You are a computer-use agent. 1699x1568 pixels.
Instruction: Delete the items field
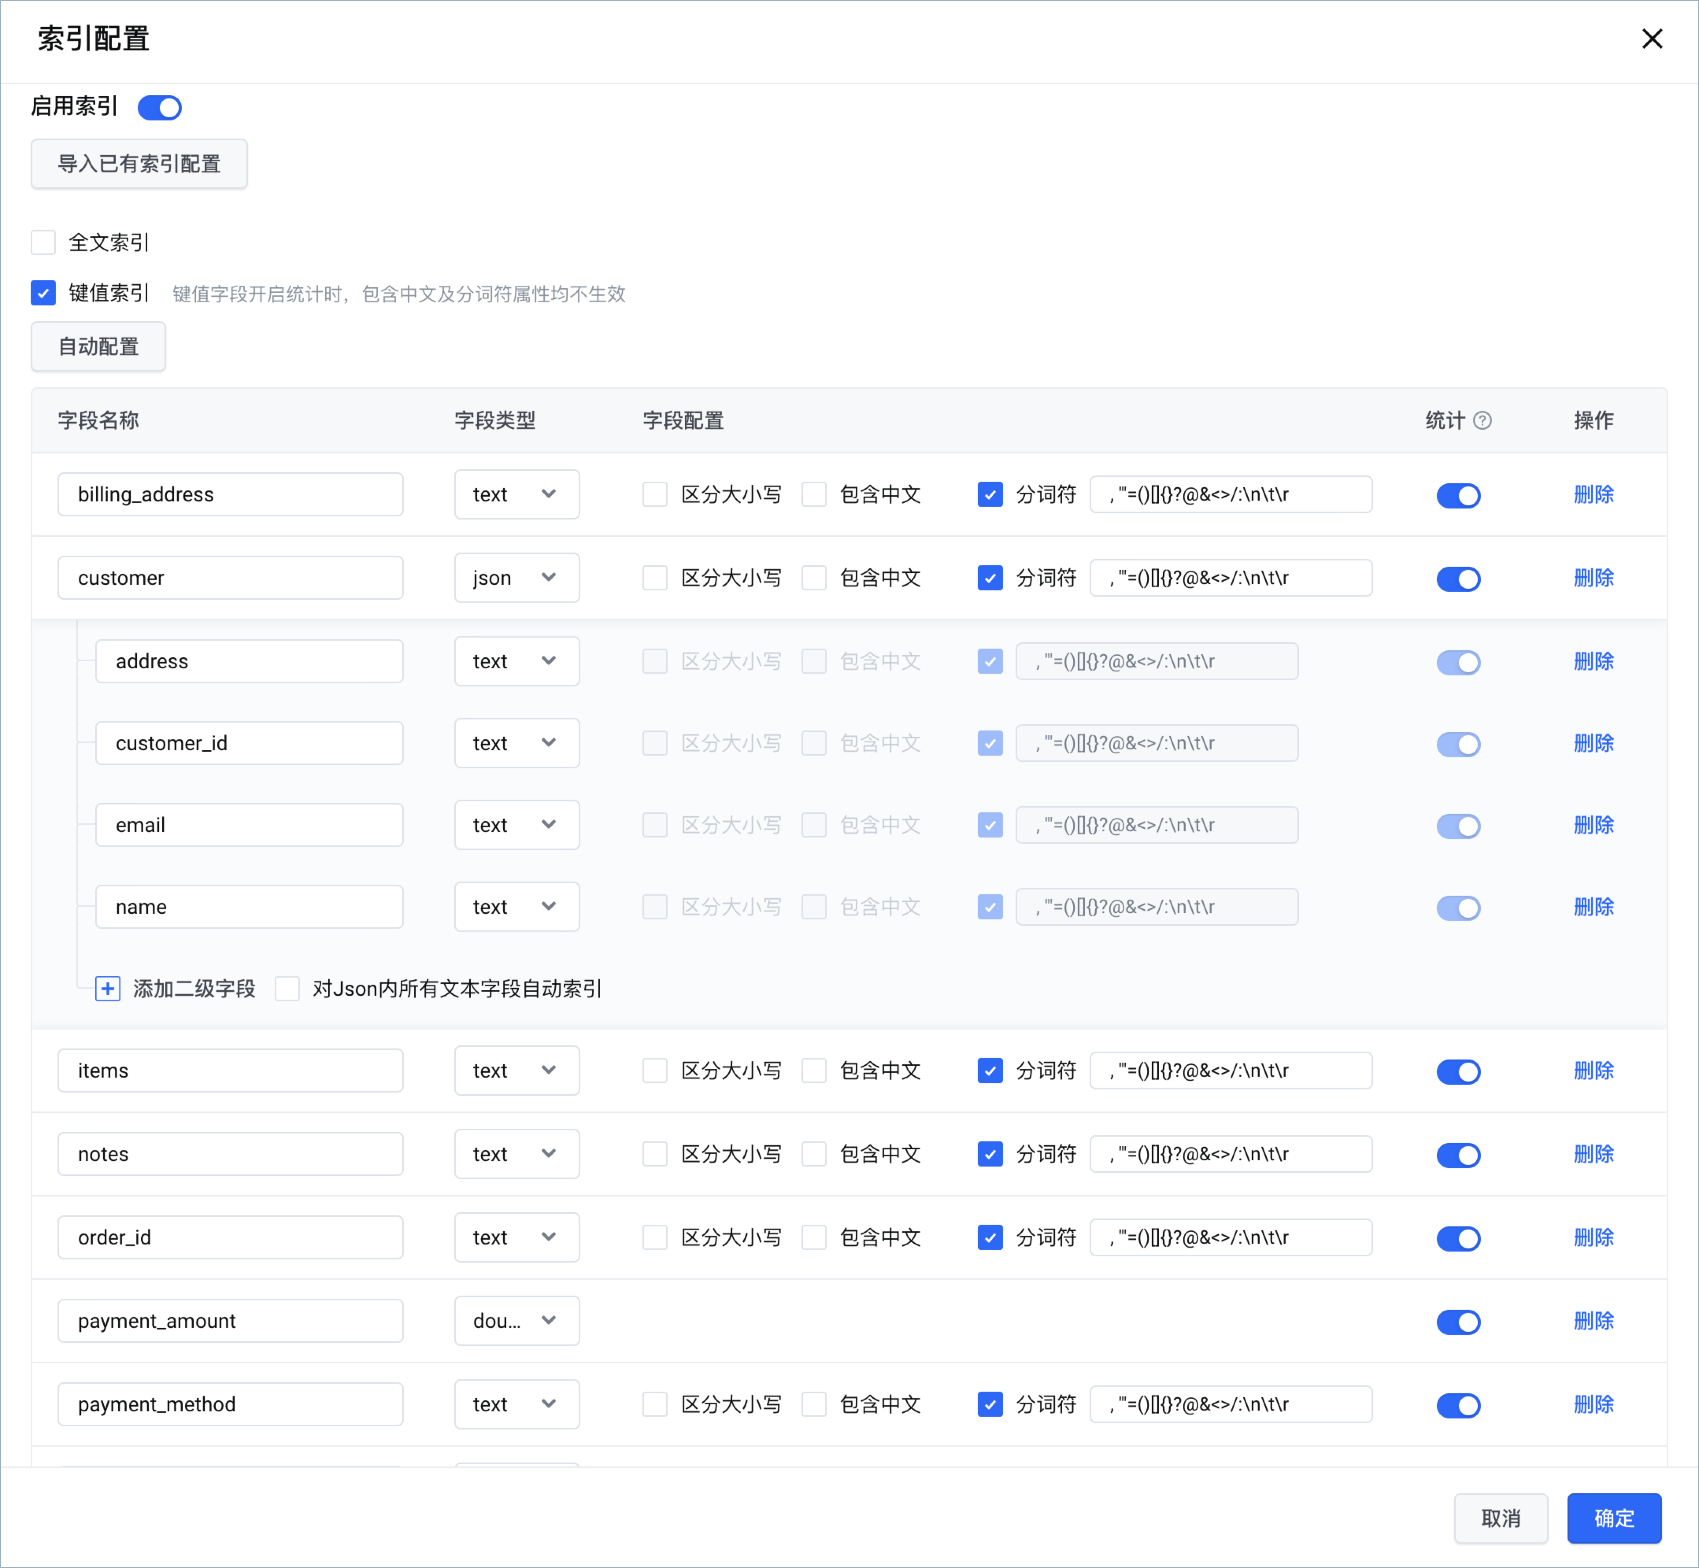coord(1594,1071)
